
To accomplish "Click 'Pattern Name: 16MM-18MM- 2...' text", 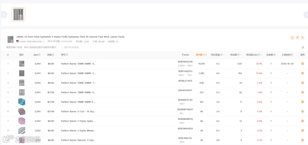I will click(x=78, y=73).
